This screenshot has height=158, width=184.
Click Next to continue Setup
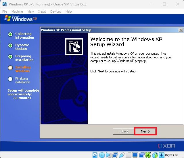[x=145, y=131]
